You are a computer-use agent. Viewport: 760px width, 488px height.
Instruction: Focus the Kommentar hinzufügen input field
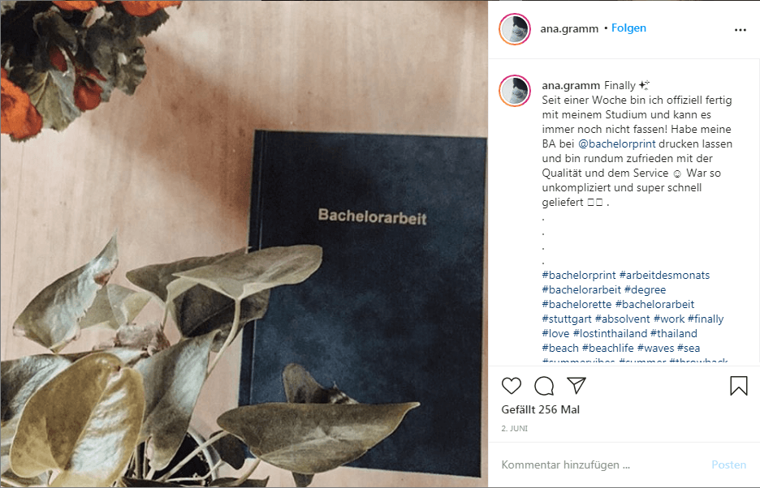point(601,464)
